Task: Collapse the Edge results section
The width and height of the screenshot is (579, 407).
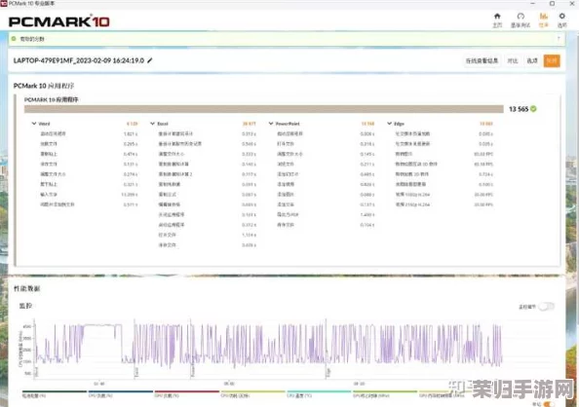Action: (x=389, y=124)
